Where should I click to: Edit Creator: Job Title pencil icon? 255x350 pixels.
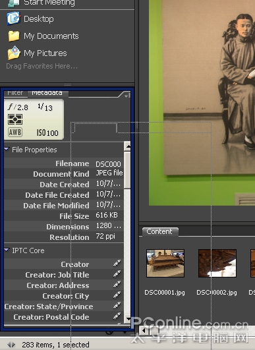tap(117, 274)
